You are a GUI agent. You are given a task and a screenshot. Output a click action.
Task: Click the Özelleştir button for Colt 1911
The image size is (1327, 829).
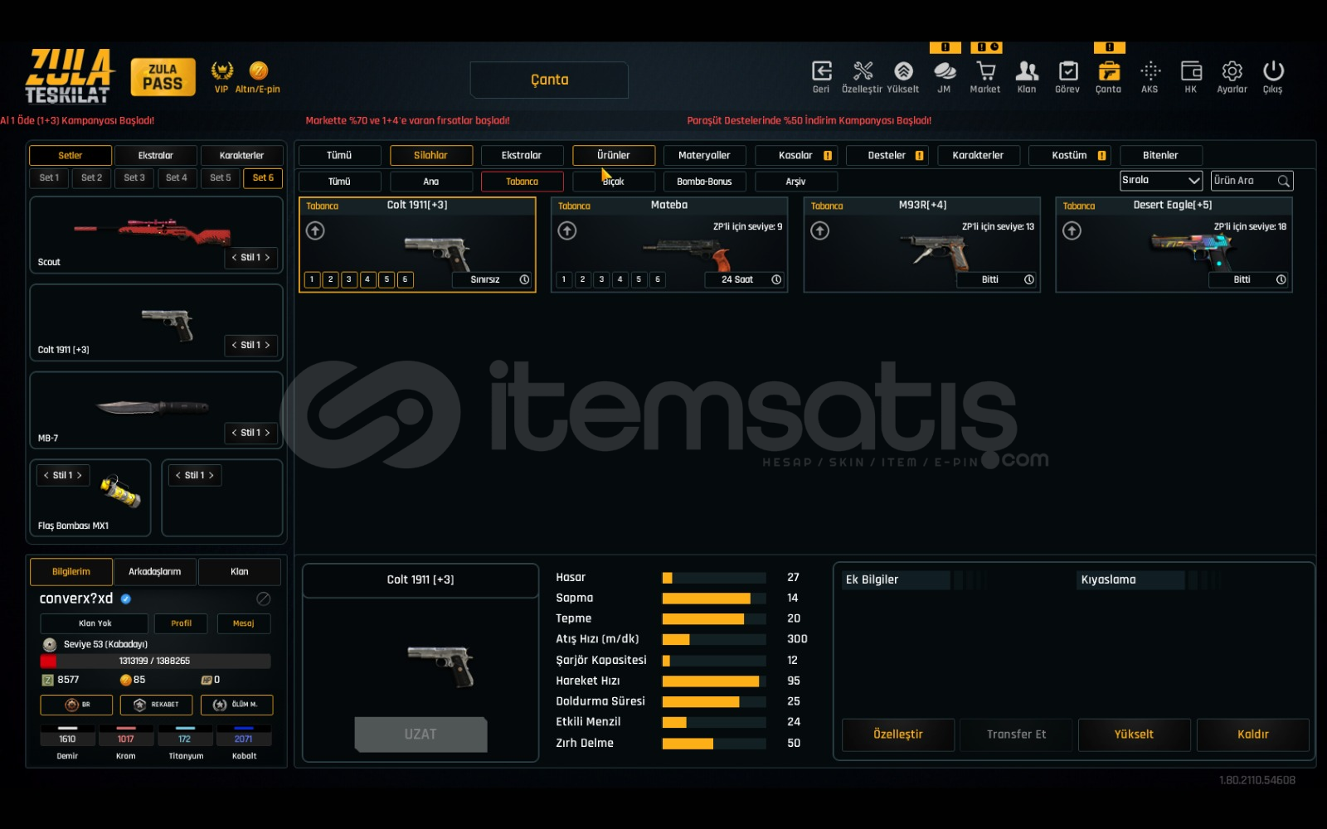click(898, 734)
